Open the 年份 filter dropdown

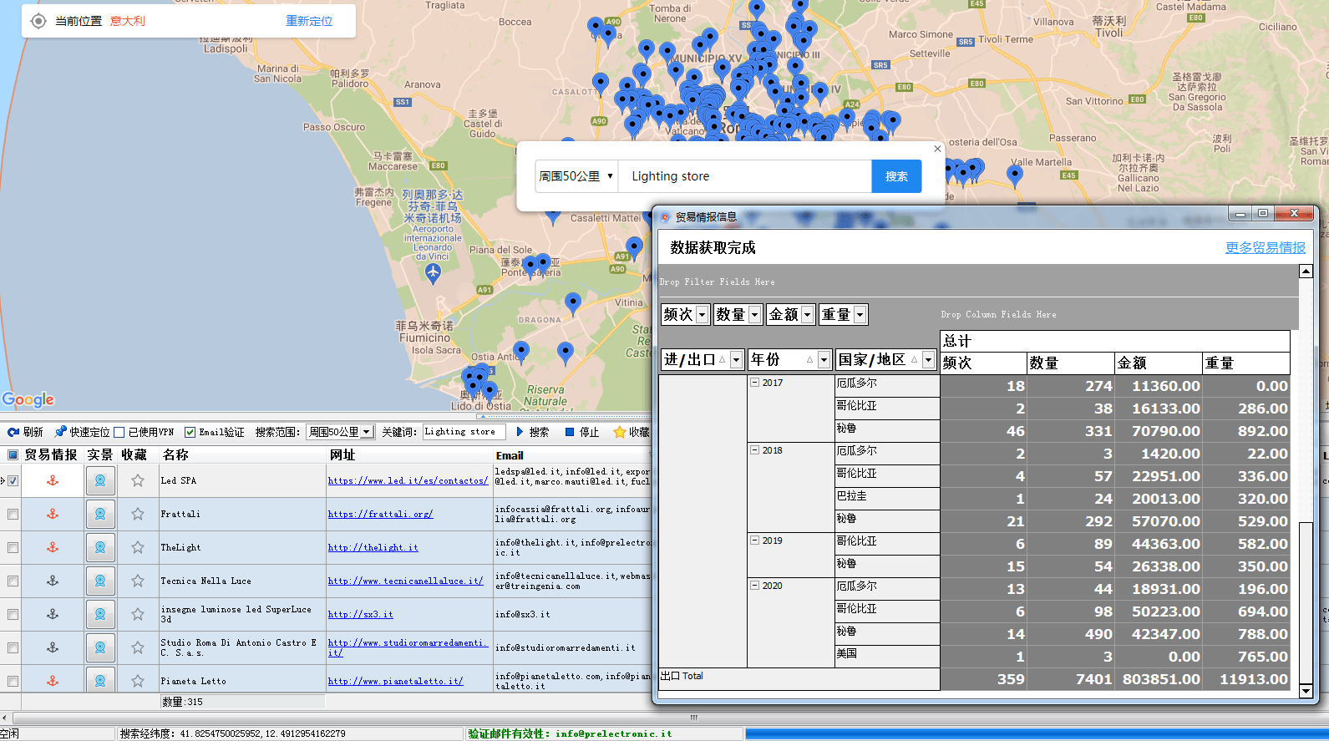(824, 359)
